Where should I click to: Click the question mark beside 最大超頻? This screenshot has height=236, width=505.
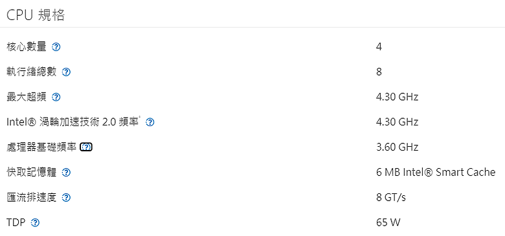(x=56, y=97)
